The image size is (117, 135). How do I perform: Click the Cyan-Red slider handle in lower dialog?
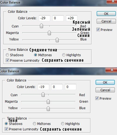click(43, 95)
